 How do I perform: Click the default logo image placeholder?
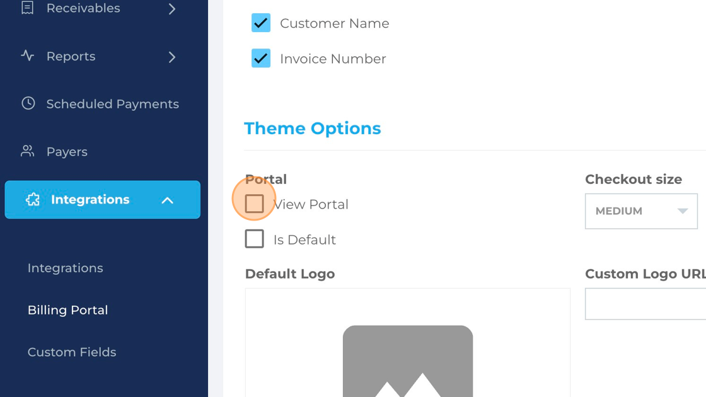coord(407,361)
